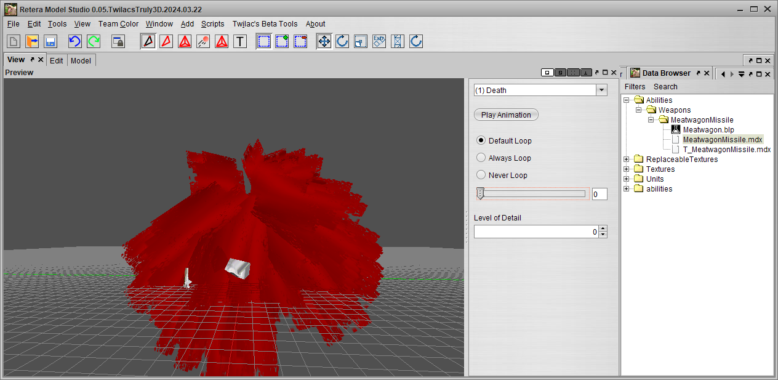Click the animation speed slider handle
This screenshot has height=380, width=778.
tap(481, 194)
